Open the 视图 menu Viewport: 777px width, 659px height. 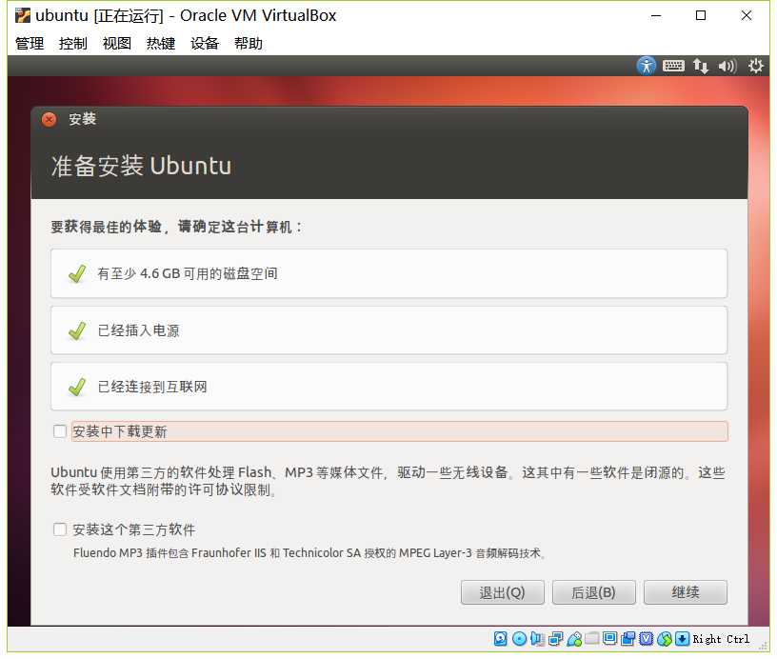[117, 44]
